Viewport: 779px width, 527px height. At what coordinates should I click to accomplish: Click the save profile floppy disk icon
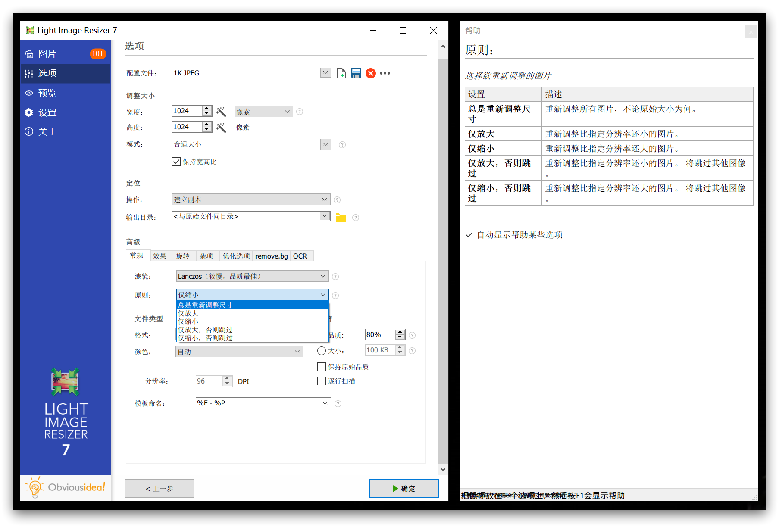pyautogui.click(x=356, y=73)
